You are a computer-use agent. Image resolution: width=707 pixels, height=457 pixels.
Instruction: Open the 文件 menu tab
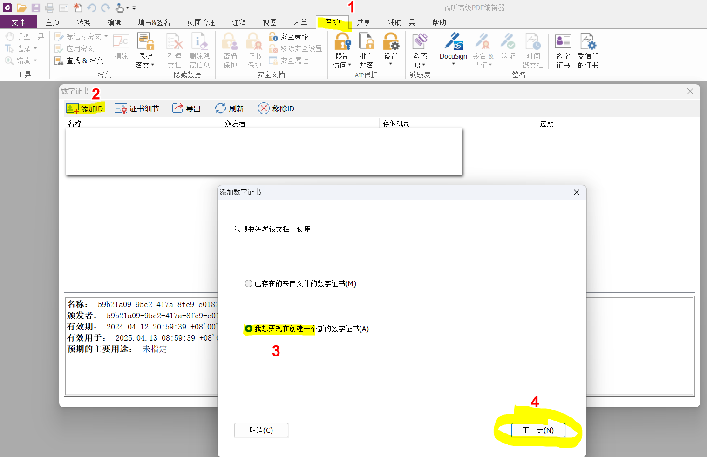pyautogui.click(x=18, y=22)
